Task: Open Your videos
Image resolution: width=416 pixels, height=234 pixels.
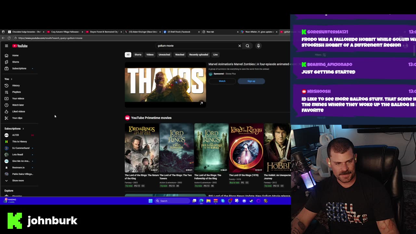Action: [x=18, y=98]
